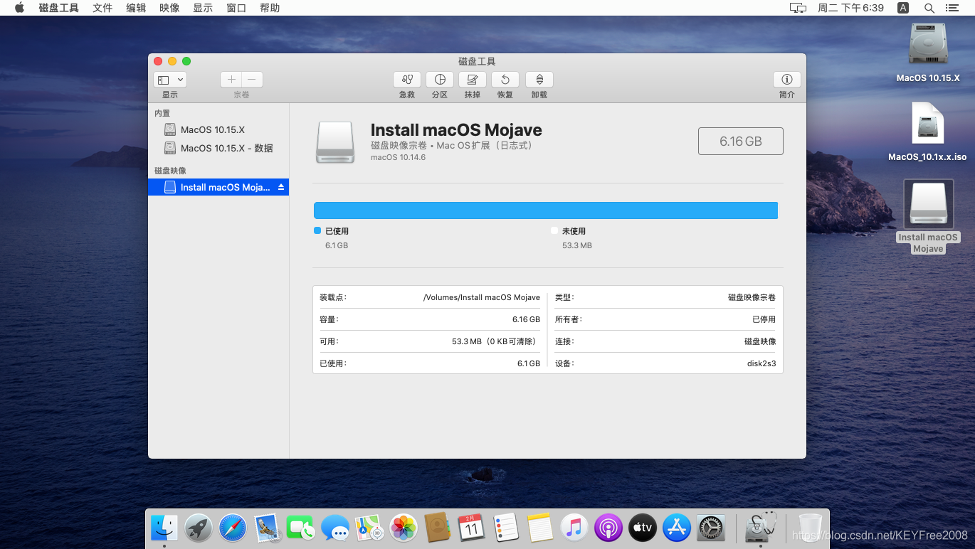Open Calendar from the Dock
This screenshot has height=549, width=975.
(471, 528)
